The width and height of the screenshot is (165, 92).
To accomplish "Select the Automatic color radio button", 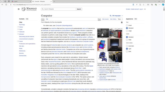I will [127, 46].
